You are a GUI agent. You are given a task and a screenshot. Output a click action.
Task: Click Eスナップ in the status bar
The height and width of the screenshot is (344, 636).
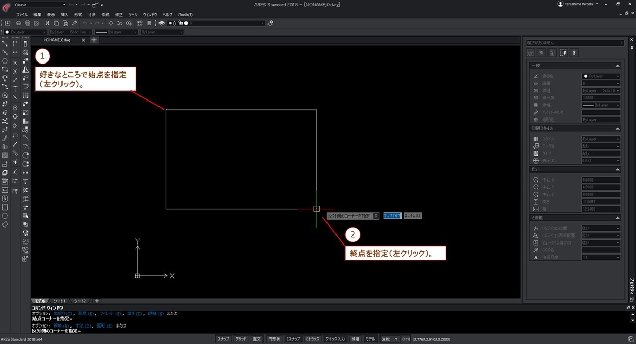292,338
